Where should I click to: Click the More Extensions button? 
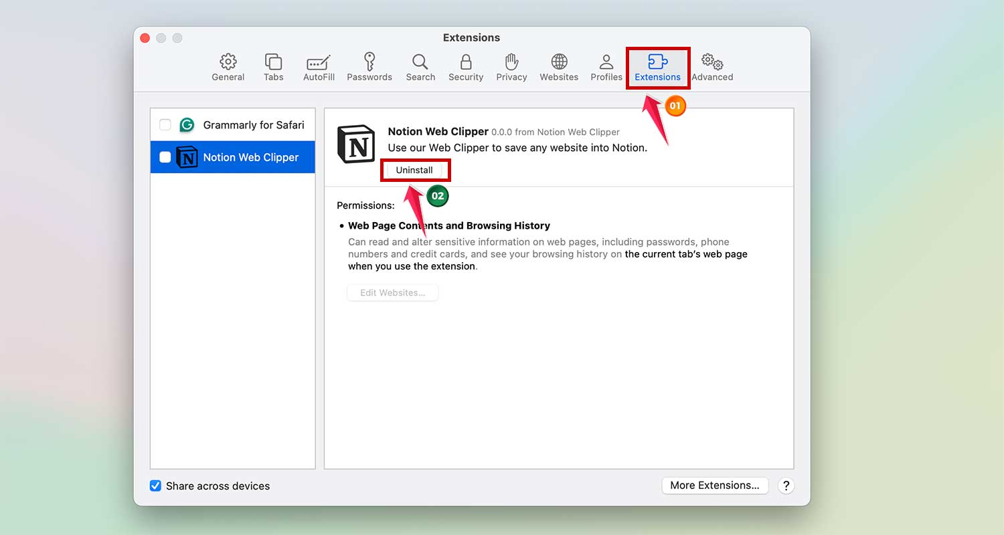715,486
